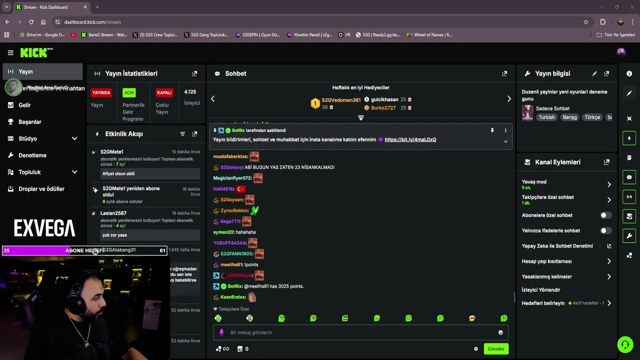Click in the Bir mesaj gönderin field
The height and width of the screenshot is (360, 640).
[x=361, y=332]
